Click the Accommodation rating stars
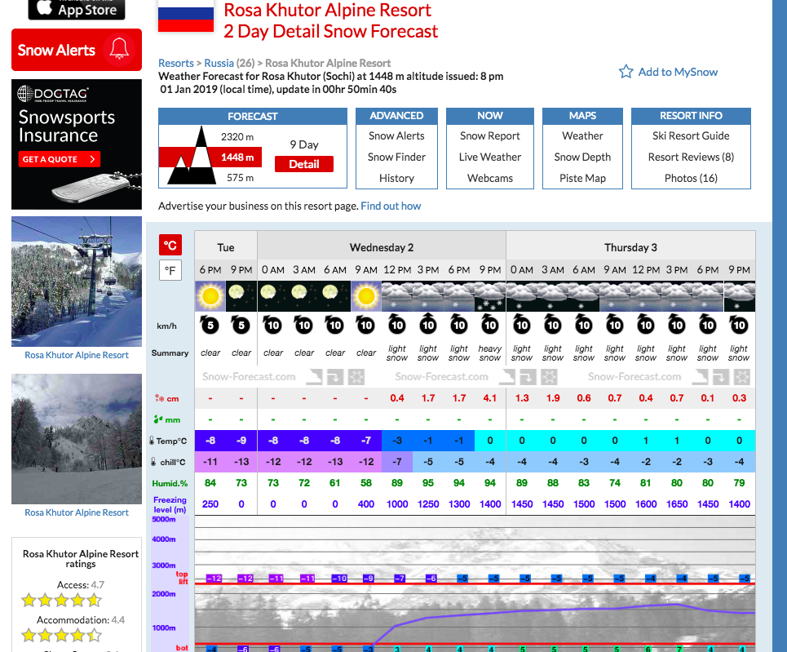Viewport: 787px width, 652px height. pyautogui.click(x=61, y=636)
